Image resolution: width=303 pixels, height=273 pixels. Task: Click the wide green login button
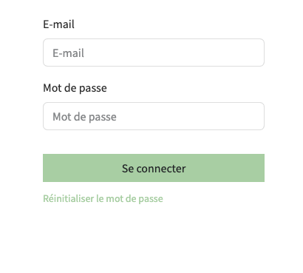click(154, 168)
